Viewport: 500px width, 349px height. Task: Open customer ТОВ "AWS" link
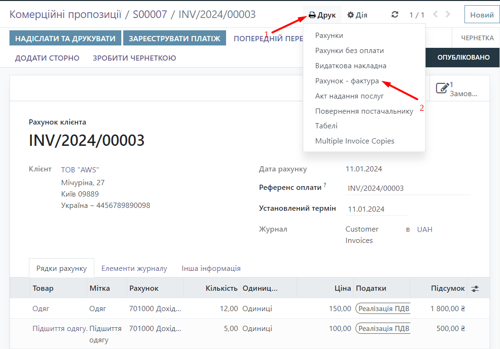point(80,170)
